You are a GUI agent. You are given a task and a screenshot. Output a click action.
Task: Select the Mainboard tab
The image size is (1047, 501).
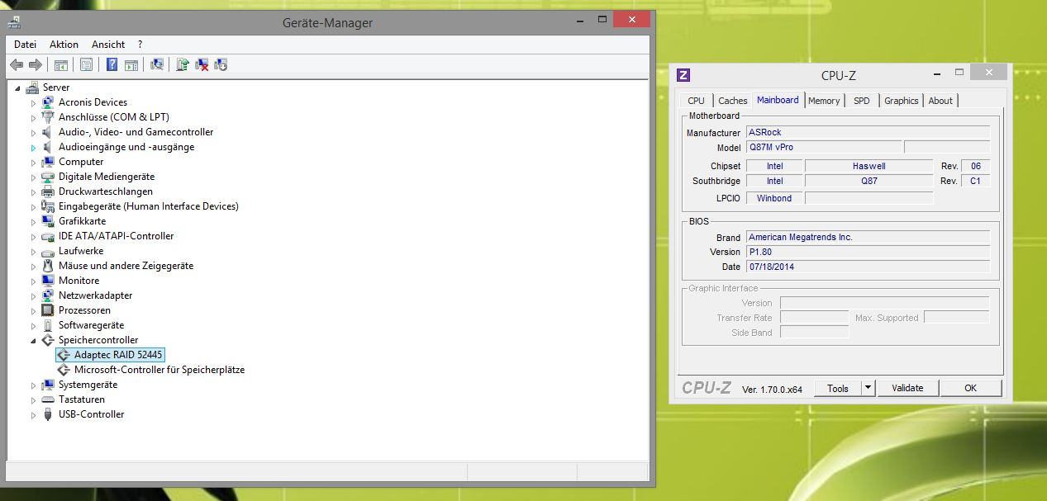click(x=778, y=100)
